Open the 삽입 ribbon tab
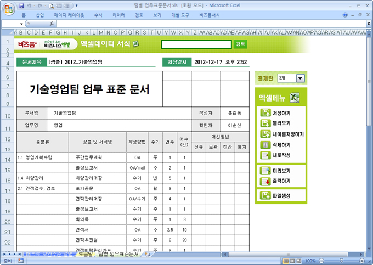This screenshot has height=265, width=373. click(x=40, y=15)
